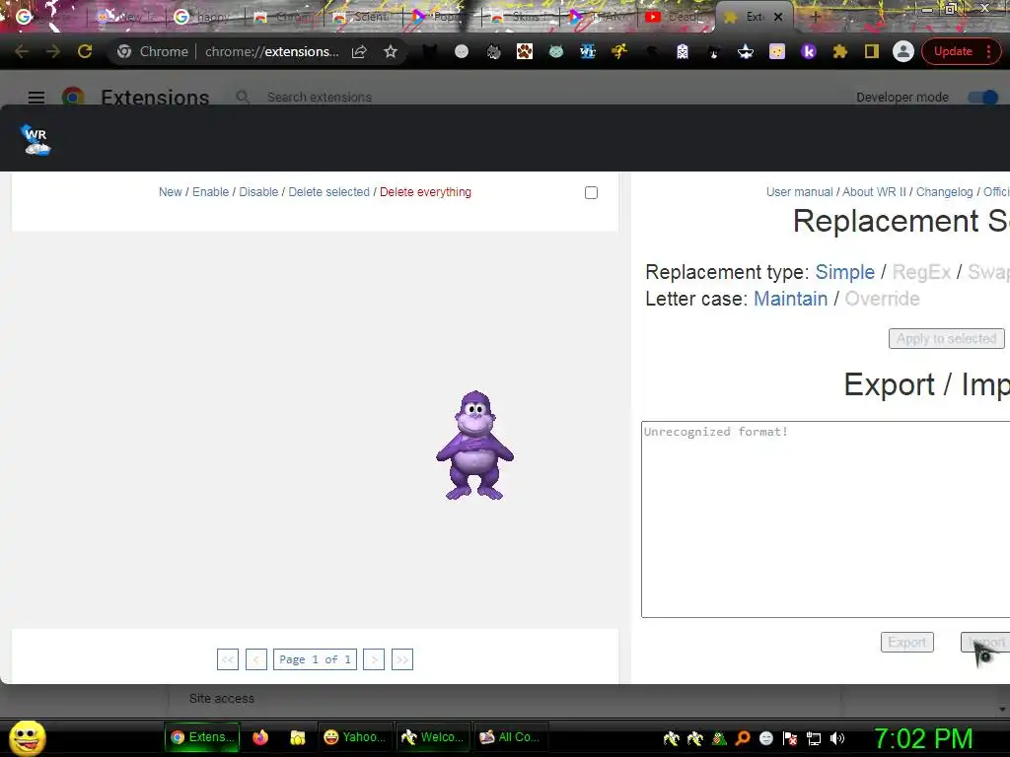Open the paw print extension icon
This screenshot has width=1010, height=757.
click(525, 51)
